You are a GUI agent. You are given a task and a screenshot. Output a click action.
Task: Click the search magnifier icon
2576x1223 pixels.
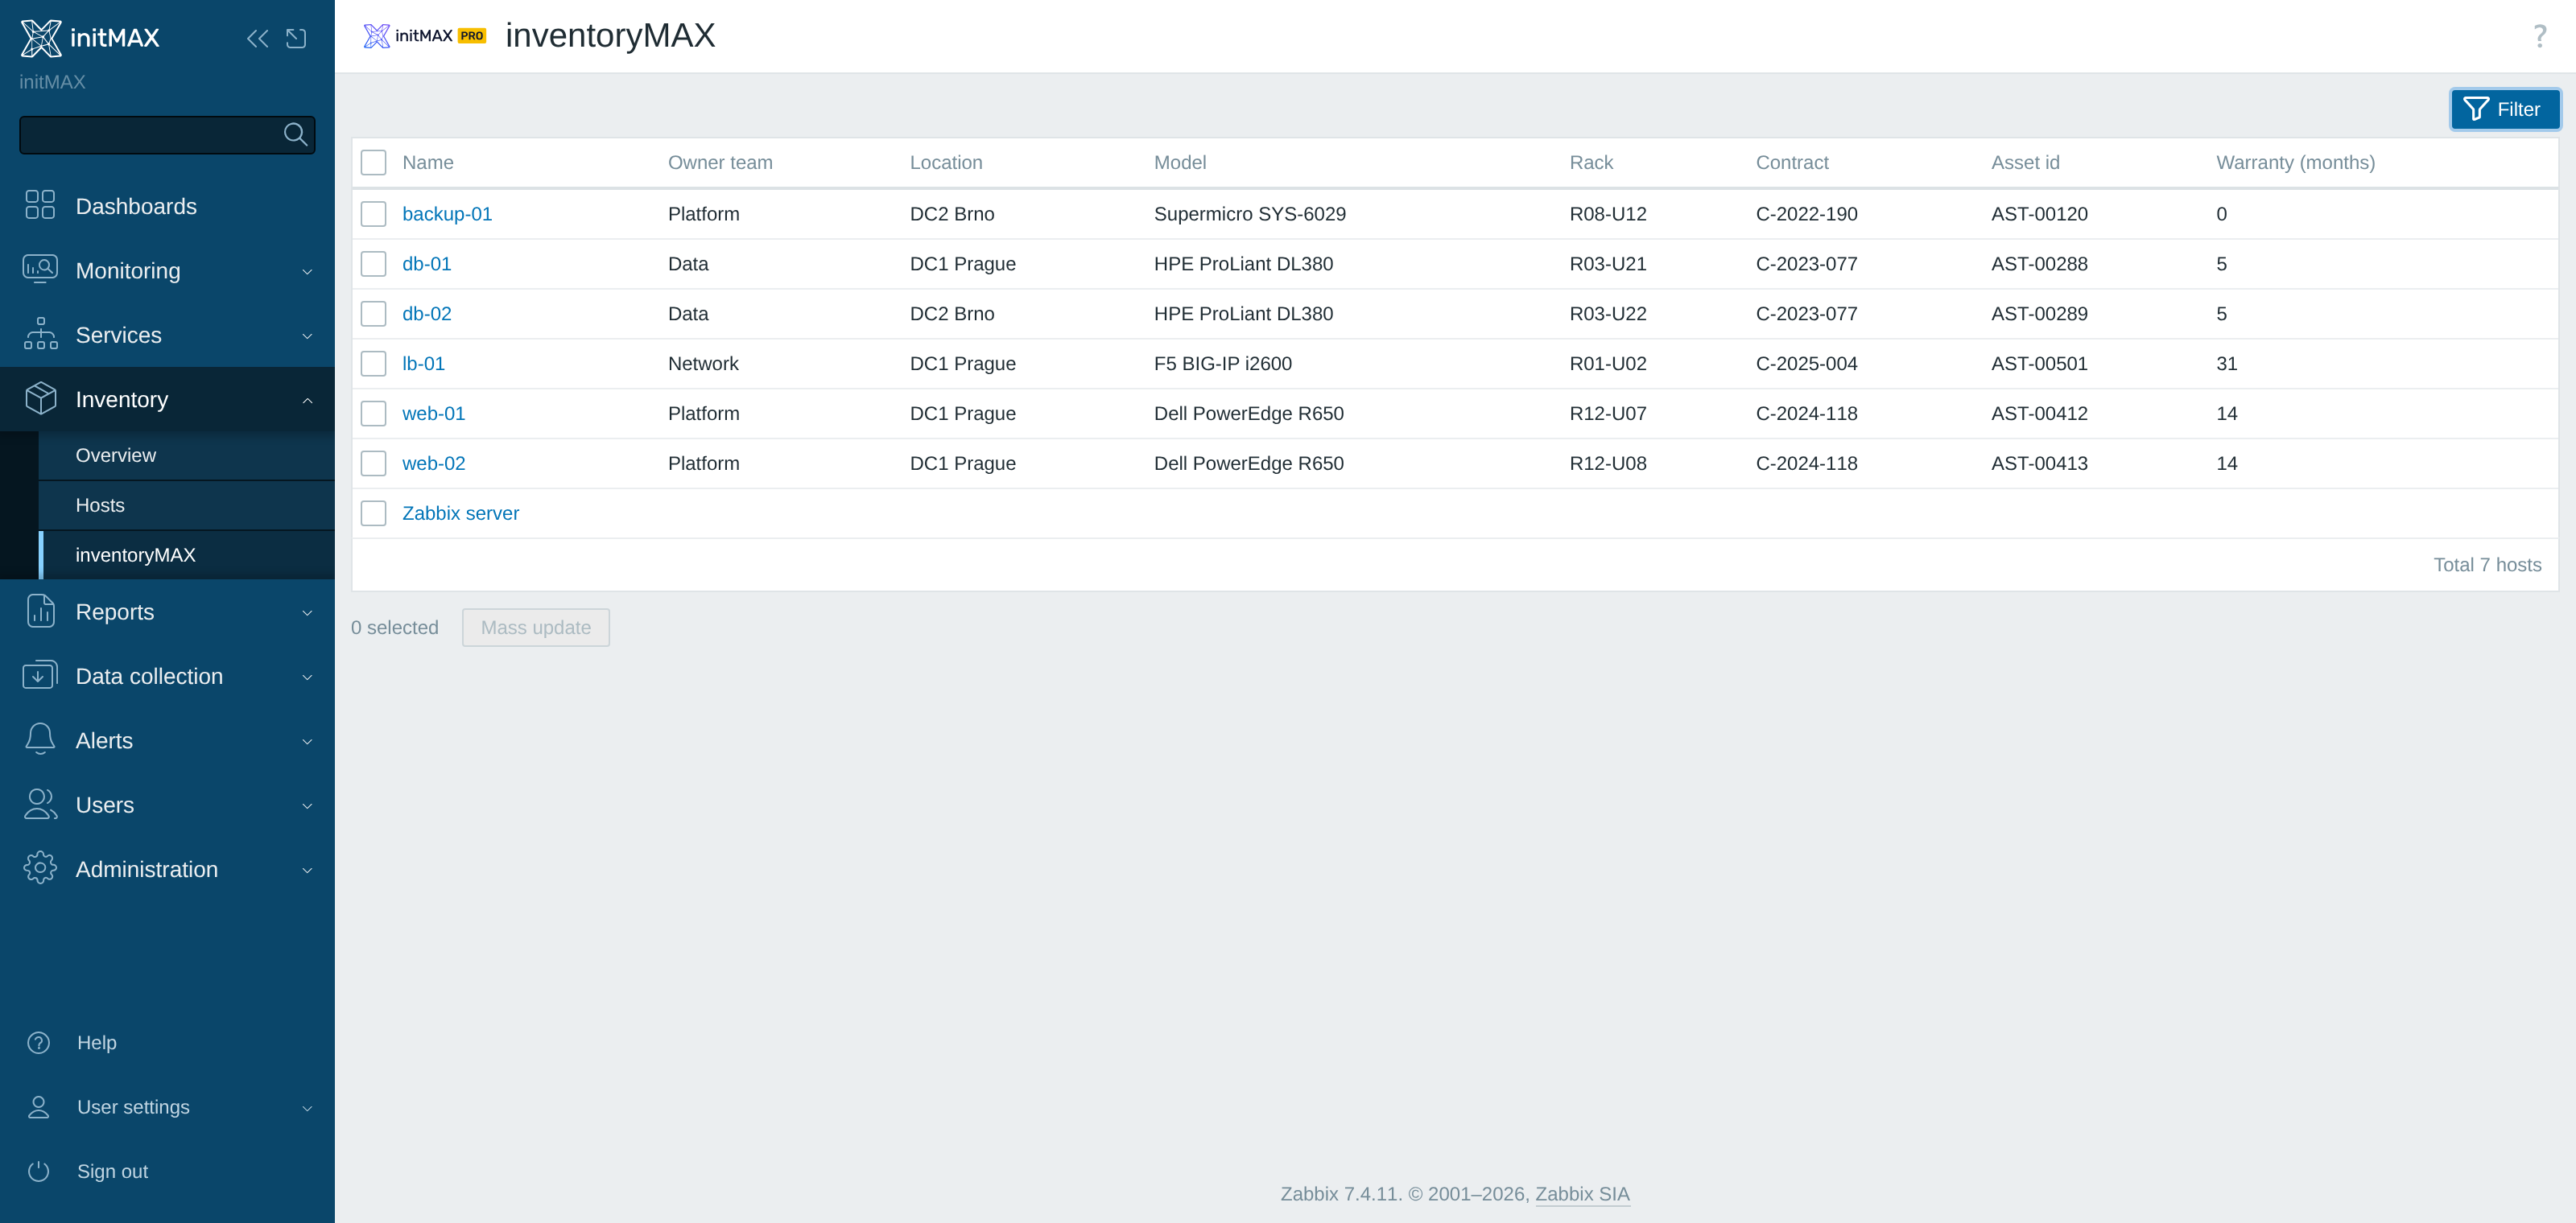click(295, 134)
